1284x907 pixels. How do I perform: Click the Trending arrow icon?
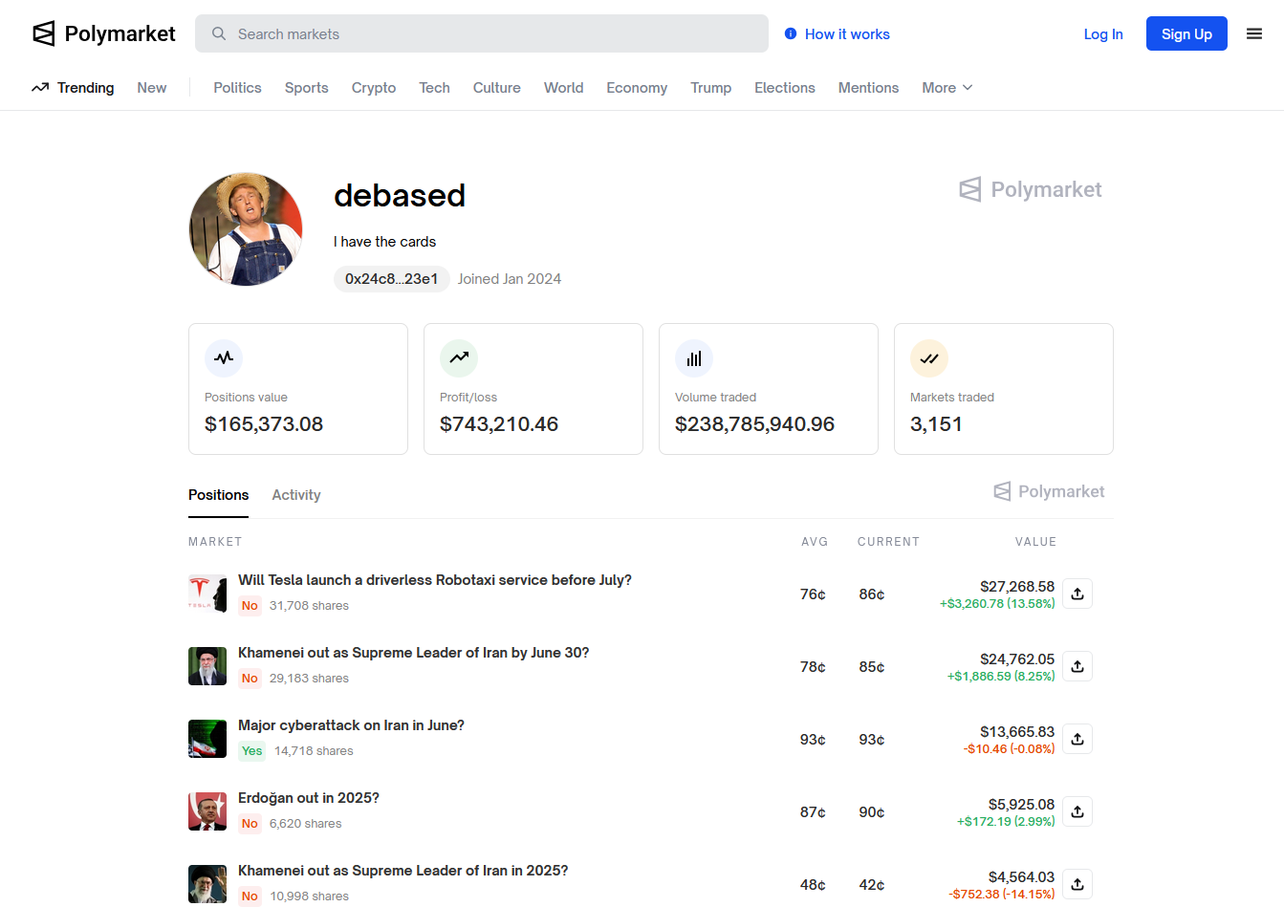click(40, 87)
